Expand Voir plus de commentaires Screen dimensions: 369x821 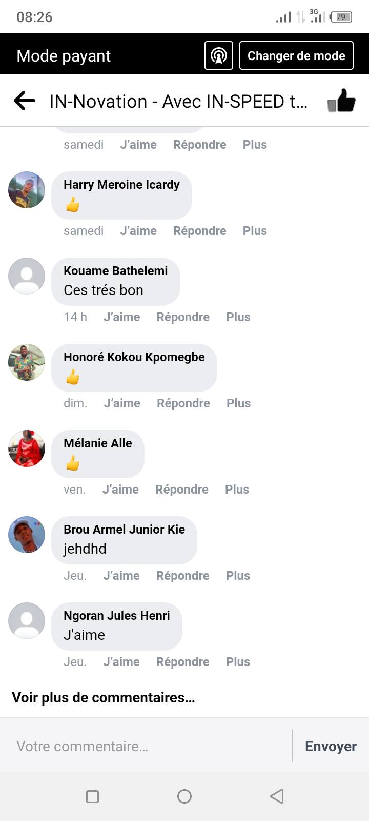pyautogui.click(x=104, y=698)
